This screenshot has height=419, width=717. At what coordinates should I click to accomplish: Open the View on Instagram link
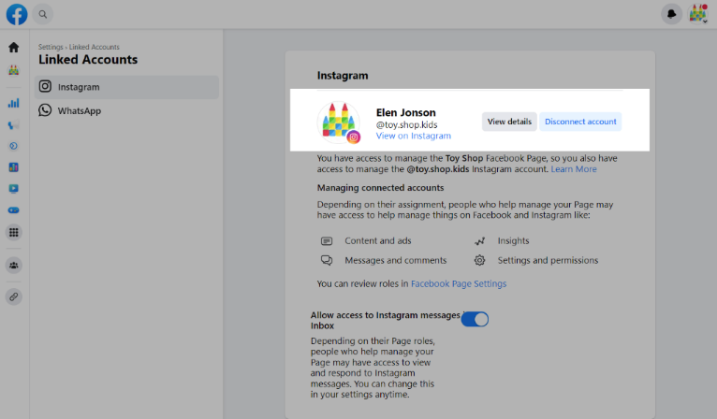413,136
